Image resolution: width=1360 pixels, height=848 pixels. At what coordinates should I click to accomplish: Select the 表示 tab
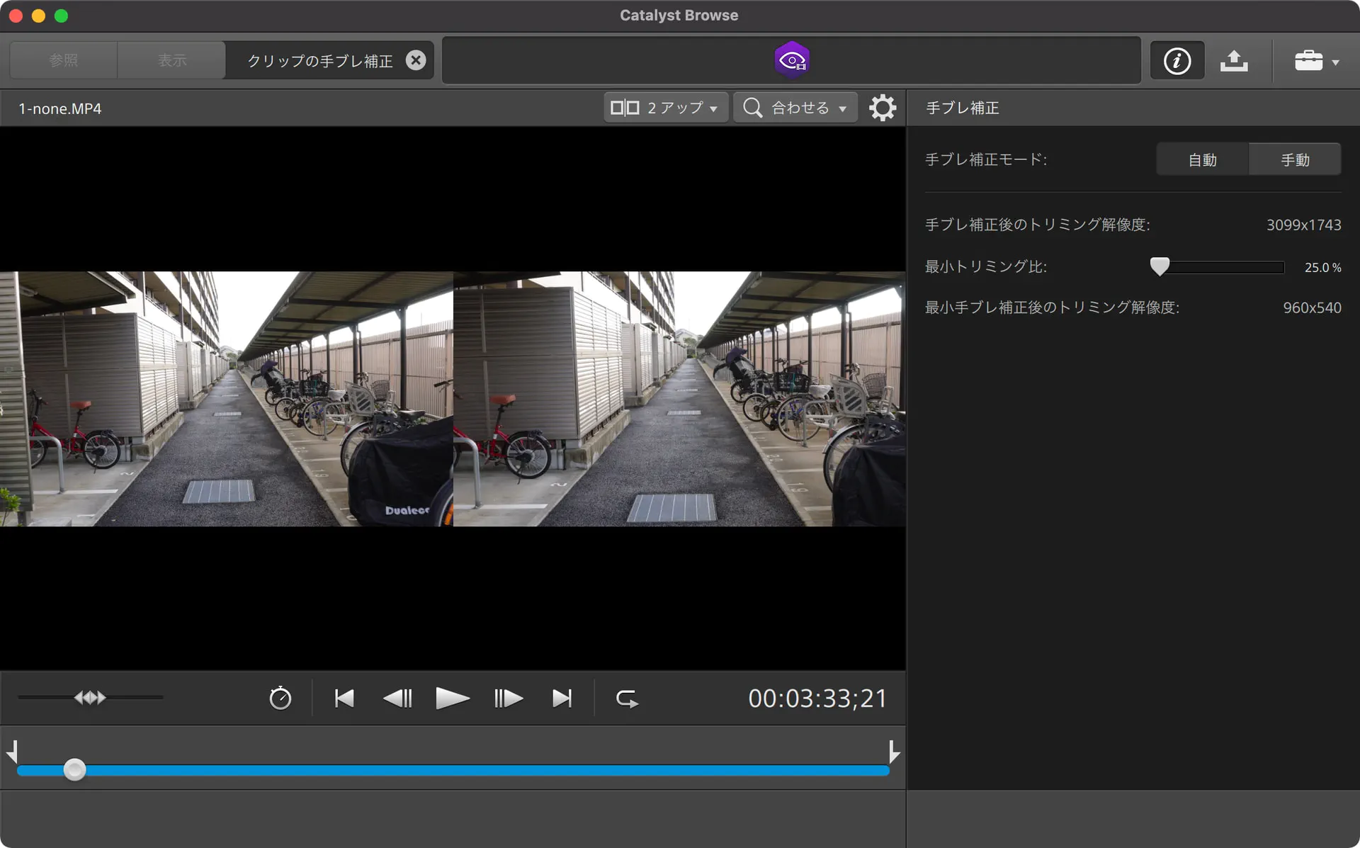pyautogui.click(x=171, y=60)
